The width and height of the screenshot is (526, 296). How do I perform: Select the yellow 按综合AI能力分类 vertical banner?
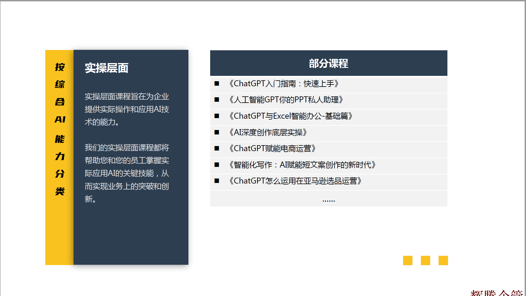click(60, 157)
